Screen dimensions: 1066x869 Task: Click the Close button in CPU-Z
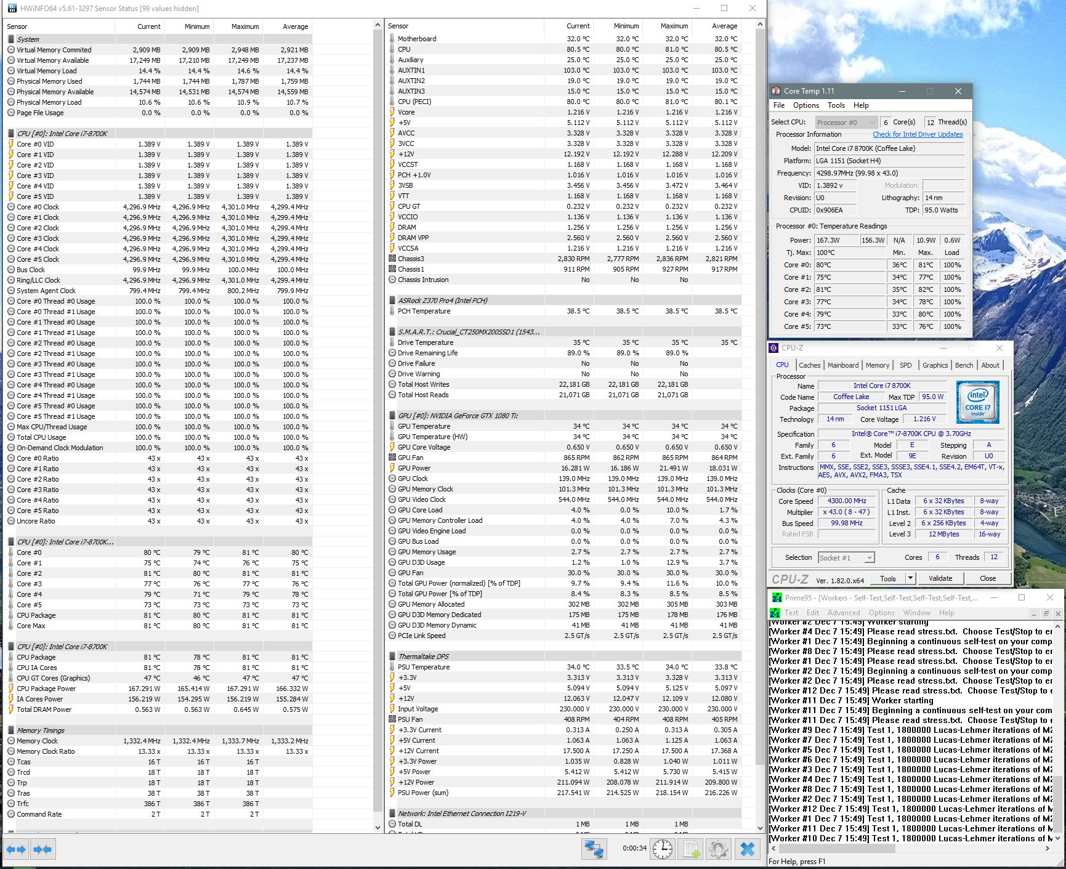(988, 578)
